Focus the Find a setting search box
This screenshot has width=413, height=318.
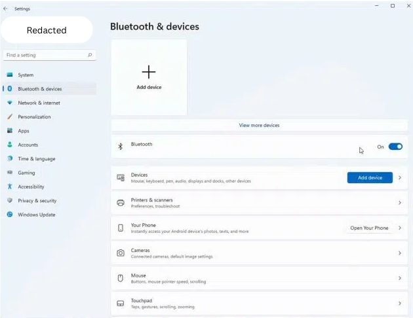45,55
